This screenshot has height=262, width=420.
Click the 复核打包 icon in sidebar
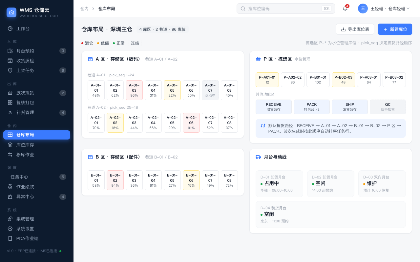10,103
